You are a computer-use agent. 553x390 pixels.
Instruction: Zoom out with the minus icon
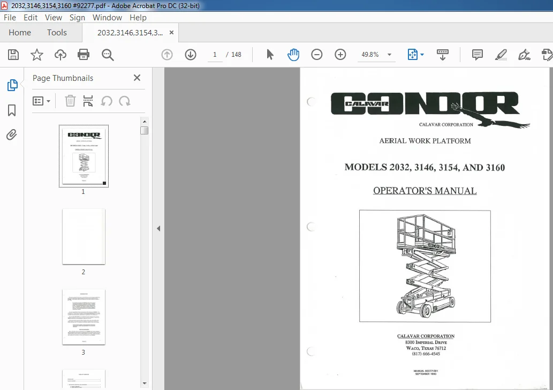click(x=317, y=55)
